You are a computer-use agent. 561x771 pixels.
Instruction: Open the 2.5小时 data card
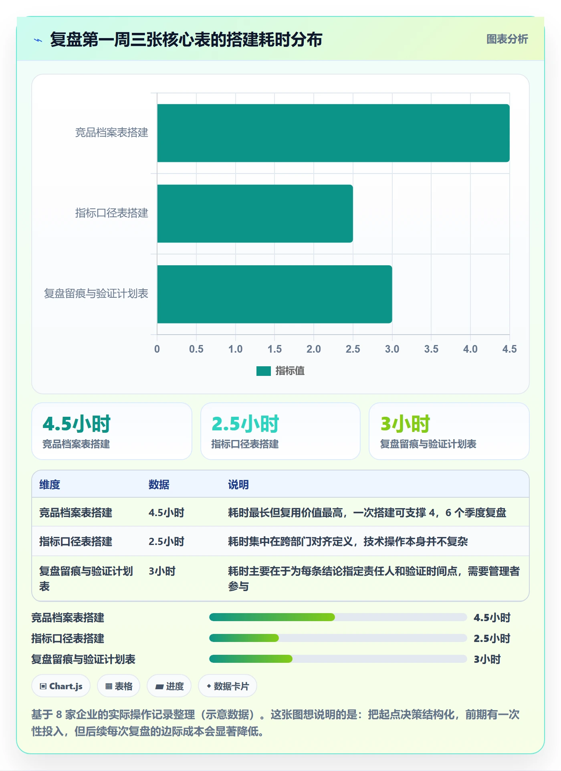click(x=280, y=431)
